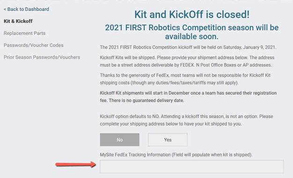Click the 'Kickoff Kits will be shipped' paragraph
Screen dimensions: 293x178
187,61
